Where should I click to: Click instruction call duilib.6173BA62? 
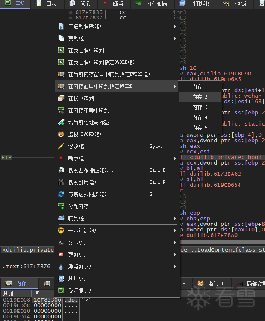point(210,174)
